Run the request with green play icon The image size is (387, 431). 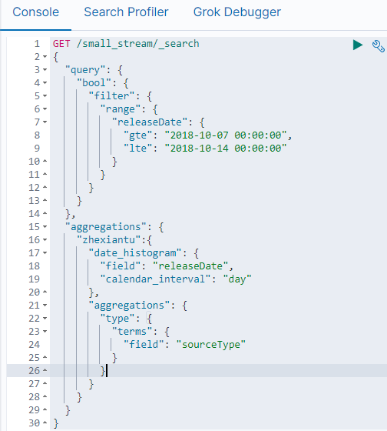point(358,45)
